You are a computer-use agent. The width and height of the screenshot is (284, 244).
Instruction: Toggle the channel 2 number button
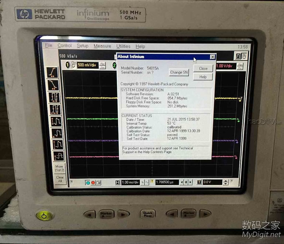114,65
